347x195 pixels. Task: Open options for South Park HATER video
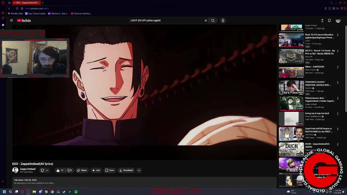338,129
